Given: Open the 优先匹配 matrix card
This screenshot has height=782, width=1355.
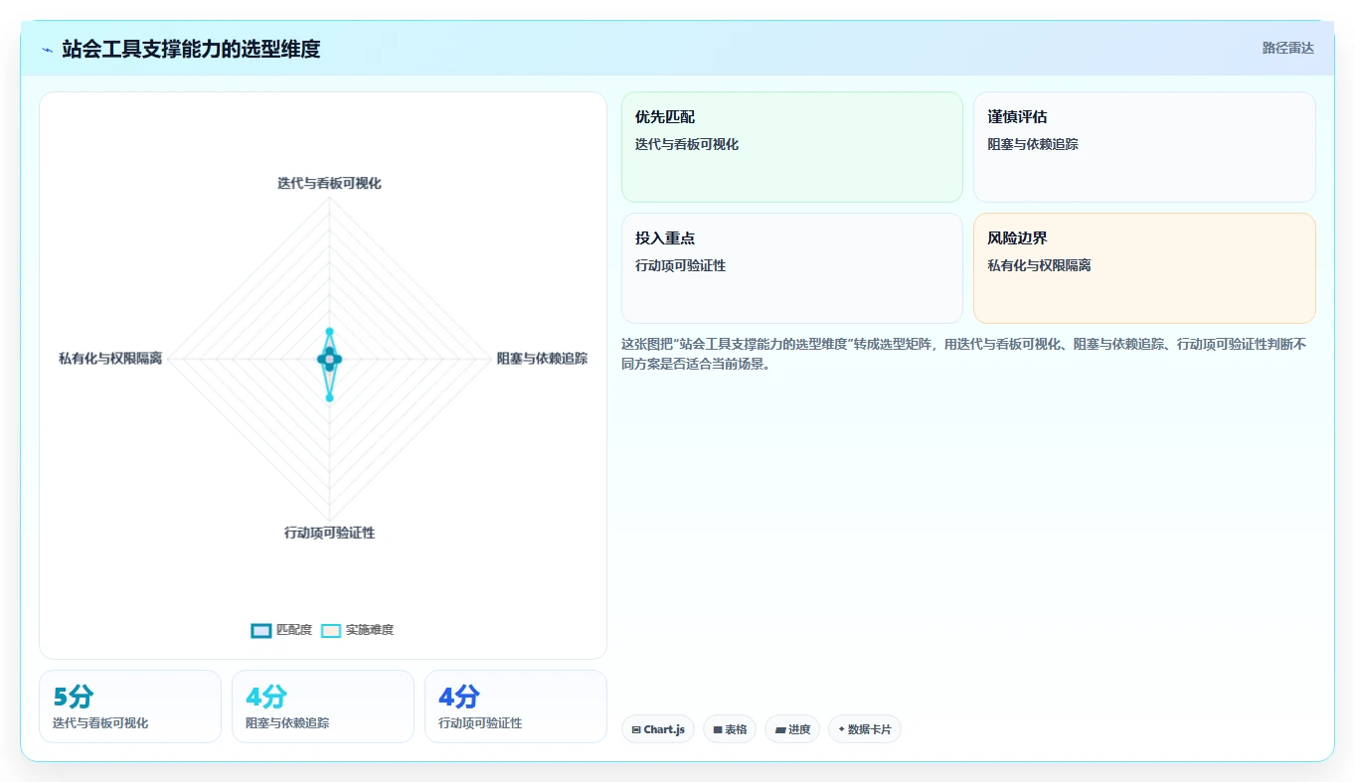Looking at the screenshot, I should click(x=792, y=147).
